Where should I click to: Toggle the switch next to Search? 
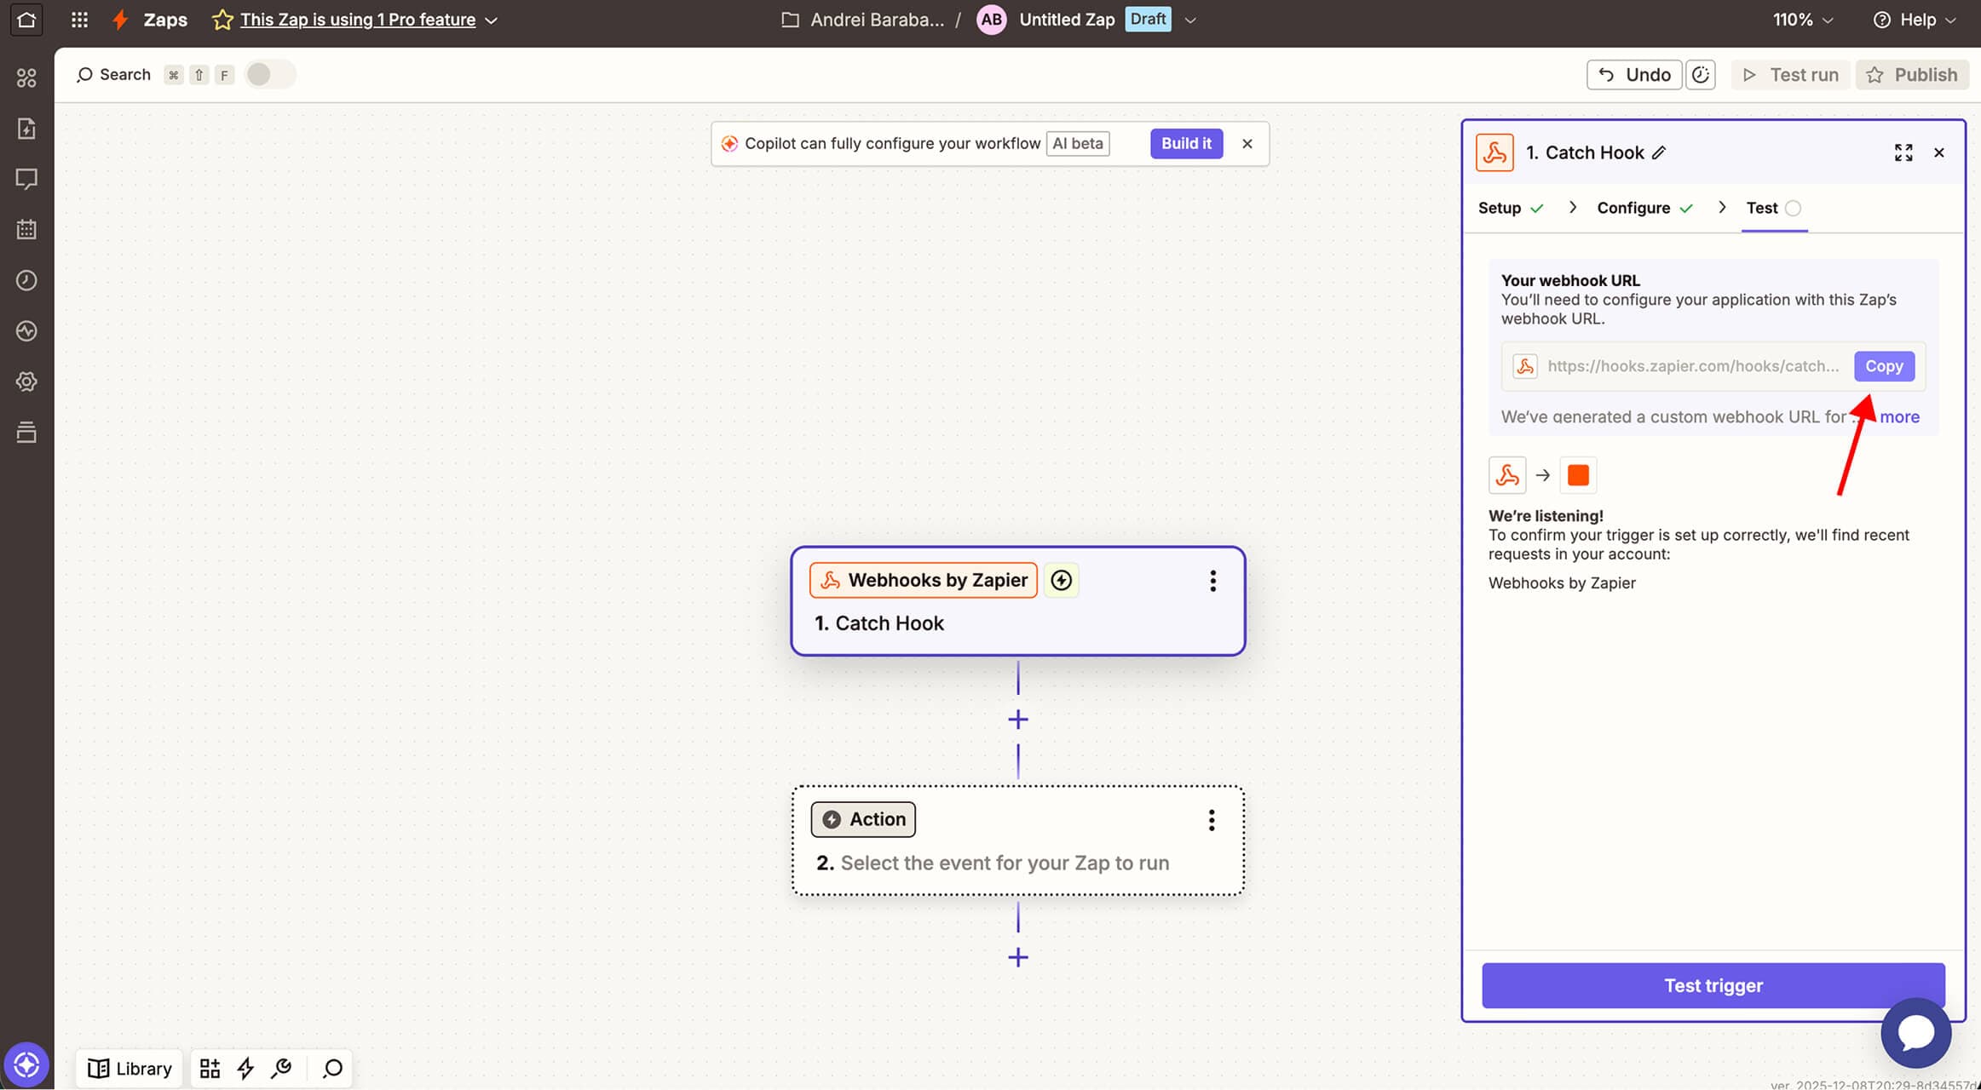(x=269, y=74)
